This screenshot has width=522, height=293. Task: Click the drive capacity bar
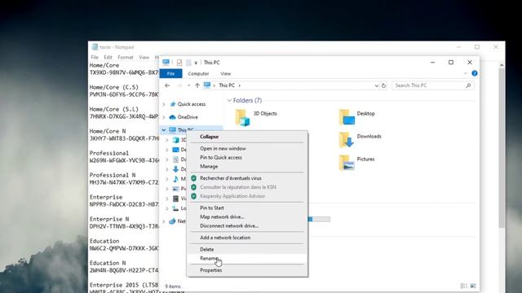pyautogui.click(x=319, y=219)
